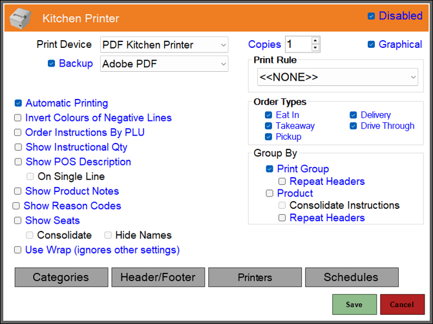Enable Show Instructional Qty

coord(18,147)
